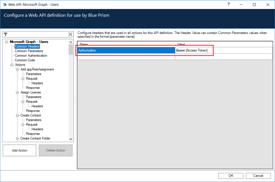Select the Create Contact action

(x=31, y=115)
